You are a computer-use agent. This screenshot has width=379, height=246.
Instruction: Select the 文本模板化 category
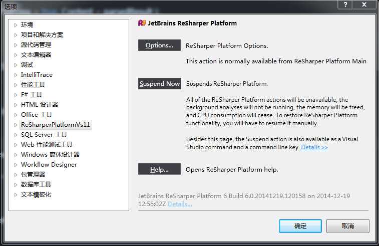point(36,195)
